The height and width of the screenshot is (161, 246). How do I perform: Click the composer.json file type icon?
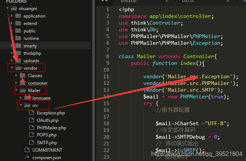point(27,157)
